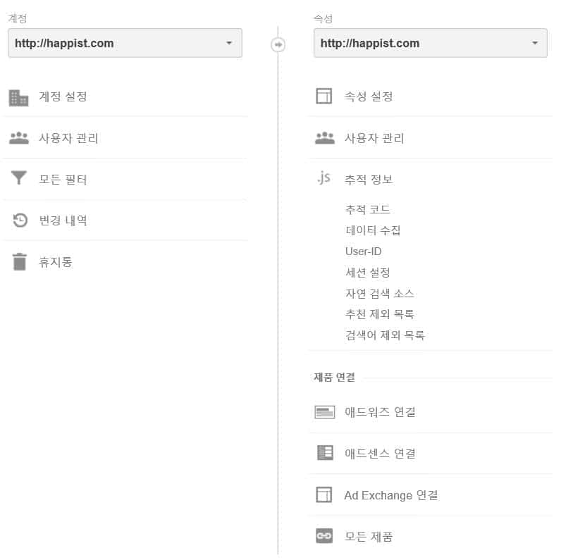Select the 사용자 관리 people icon under 계정
The width and height of the screenshot is (573, 560).
[19, 137]
